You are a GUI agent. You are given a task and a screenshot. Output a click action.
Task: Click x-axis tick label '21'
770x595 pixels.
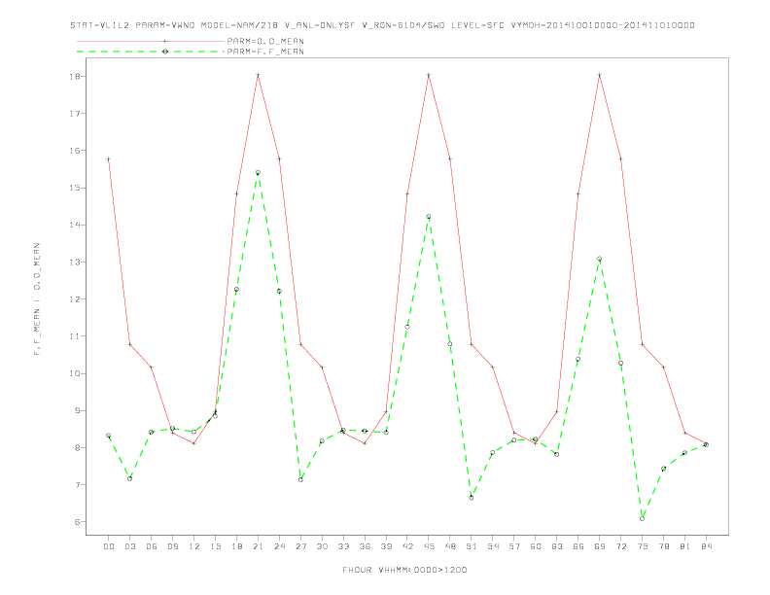258,546
